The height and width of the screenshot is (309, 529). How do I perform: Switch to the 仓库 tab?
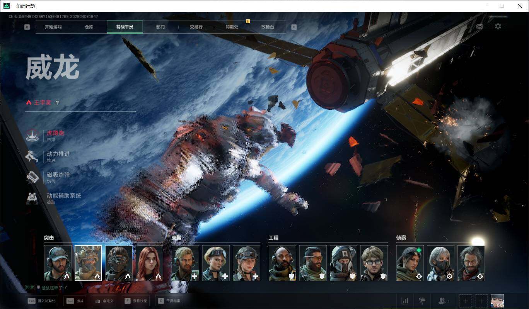tap(89, 27)
